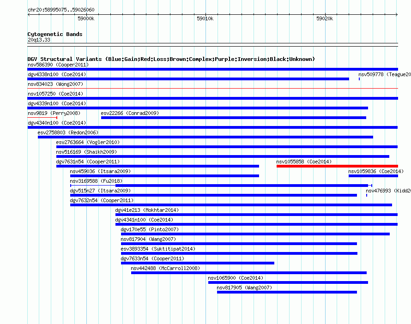Click the nsv9819 (Perry2008) red line
The width and height of the screenshot is (411, 324).
42,118
